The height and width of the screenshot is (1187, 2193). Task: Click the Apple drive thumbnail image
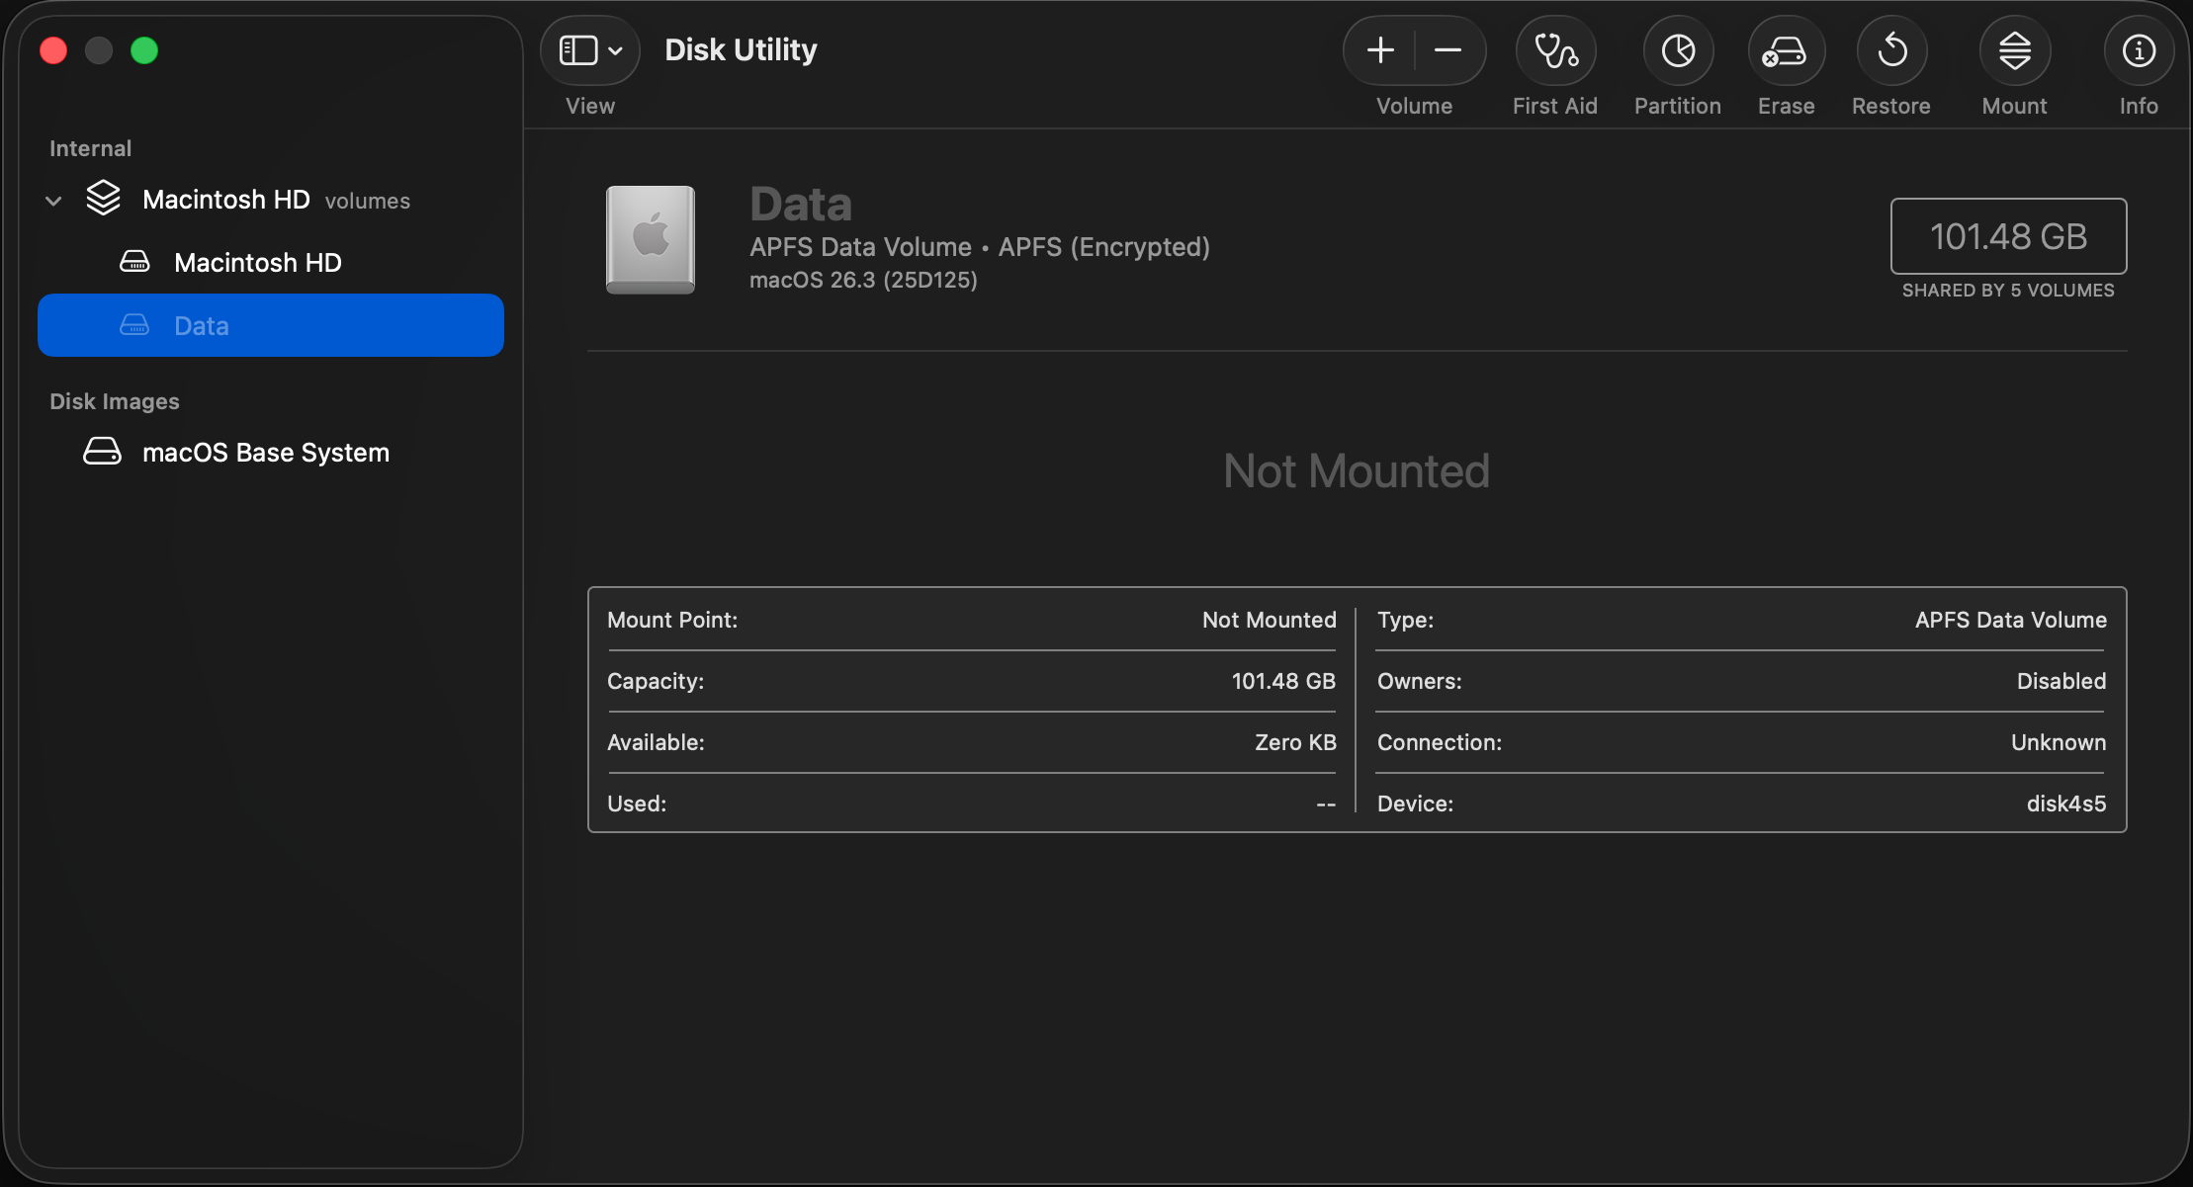[650, 239]
